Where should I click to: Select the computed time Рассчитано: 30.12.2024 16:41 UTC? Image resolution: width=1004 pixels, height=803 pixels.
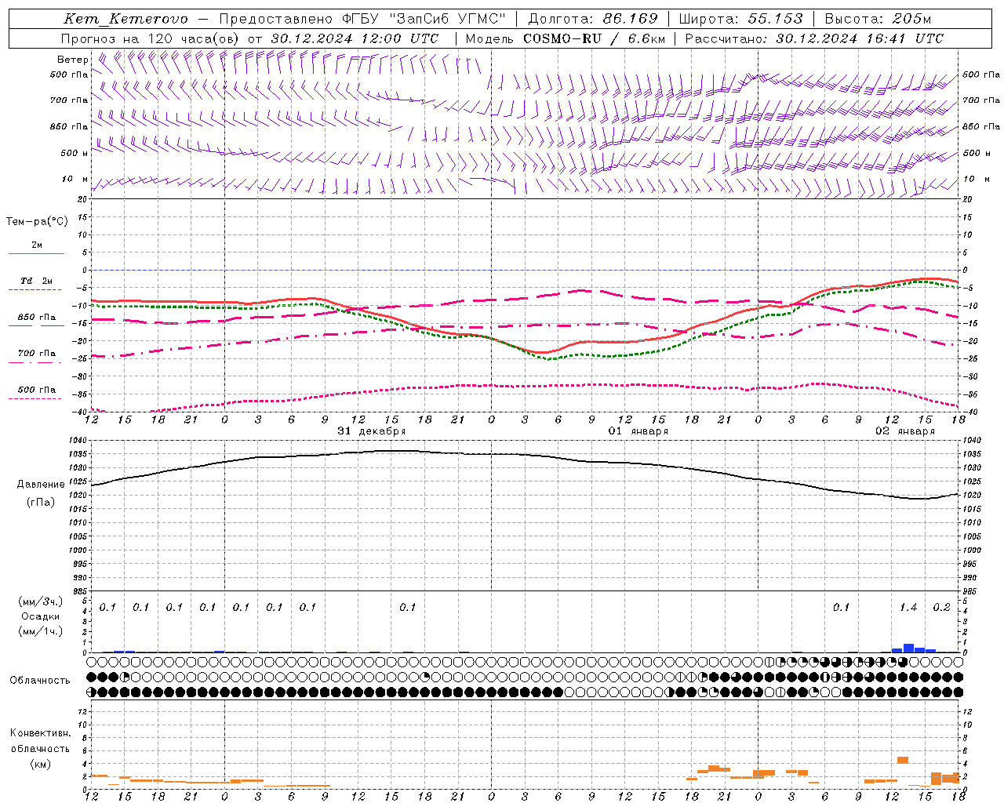click(814, 38)
